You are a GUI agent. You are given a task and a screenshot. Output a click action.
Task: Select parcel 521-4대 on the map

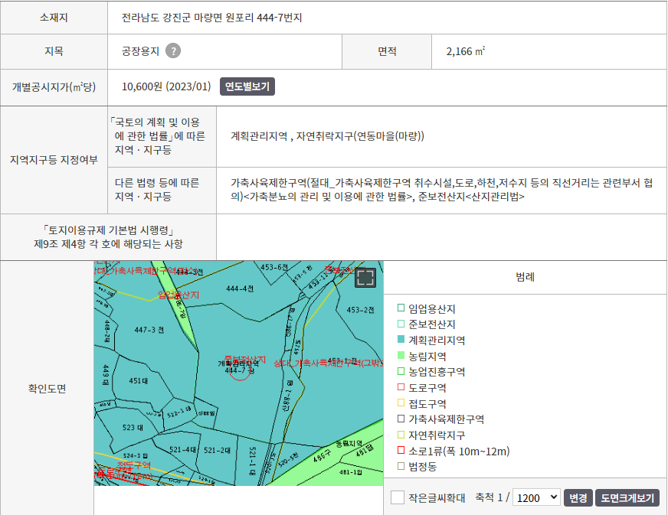click(183, 449)
